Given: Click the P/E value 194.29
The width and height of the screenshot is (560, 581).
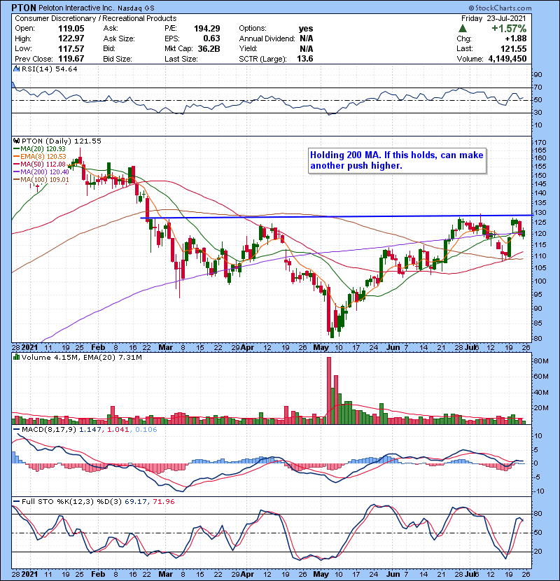Looking at the screenshot, I should 207,29.
